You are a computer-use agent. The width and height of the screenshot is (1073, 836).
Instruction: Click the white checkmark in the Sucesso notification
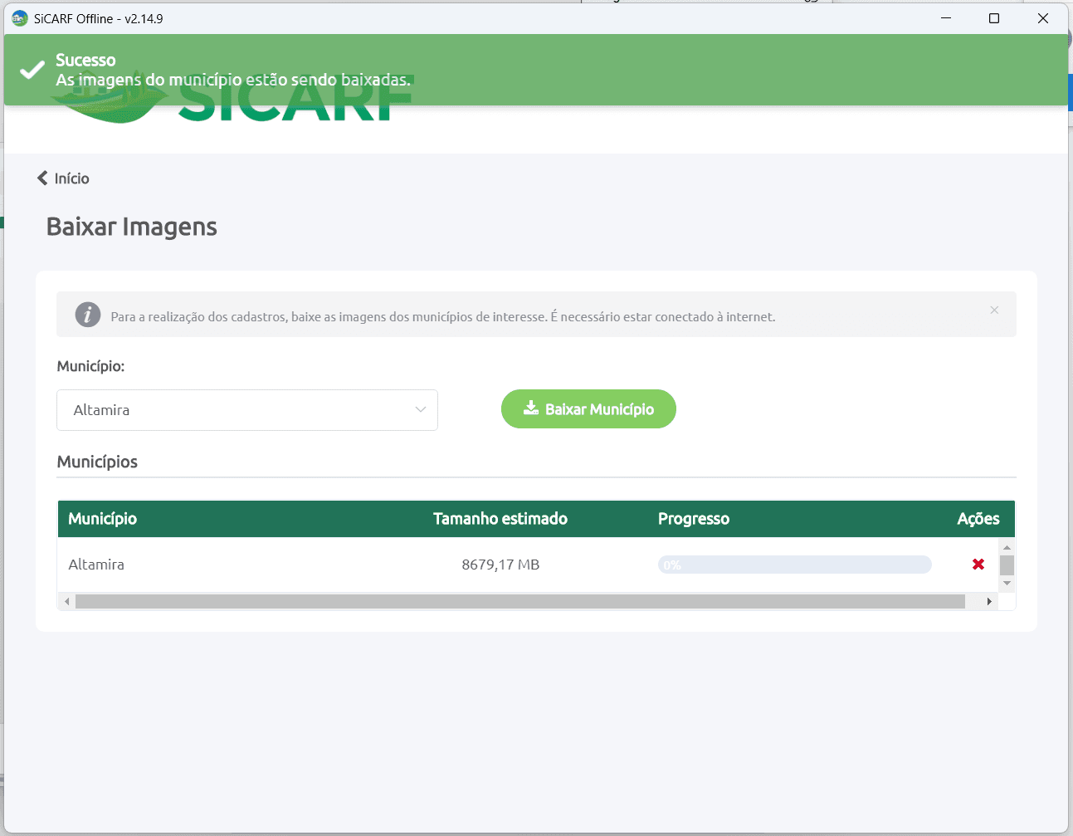[x=32, y=70]
